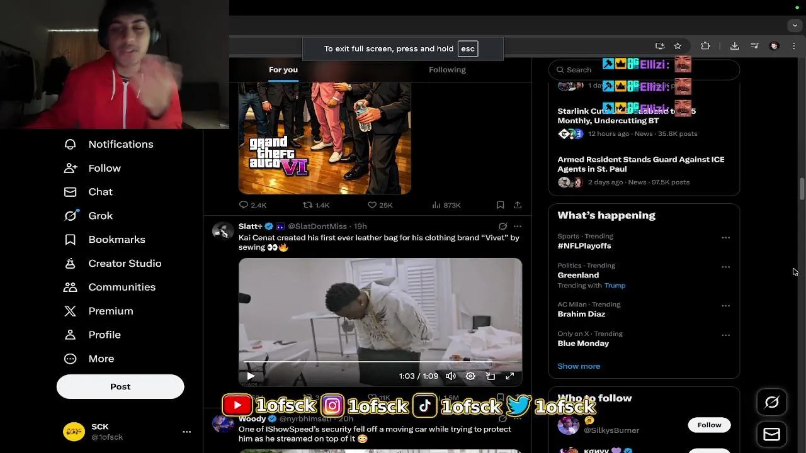Open browser media control icon

click(x=754, y=46)
